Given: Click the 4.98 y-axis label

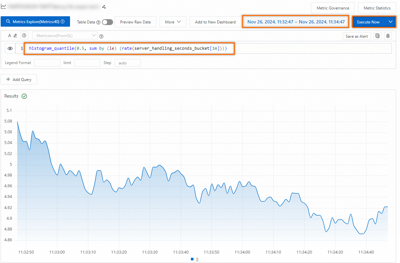Looking at the screenshot, I should tap(8, 175).
